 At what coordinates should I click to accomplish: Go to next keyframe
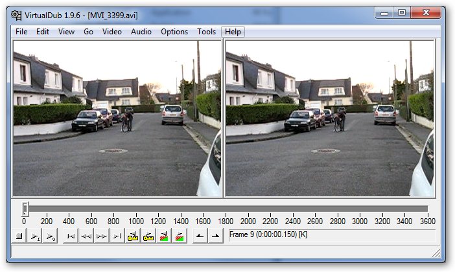148,236
